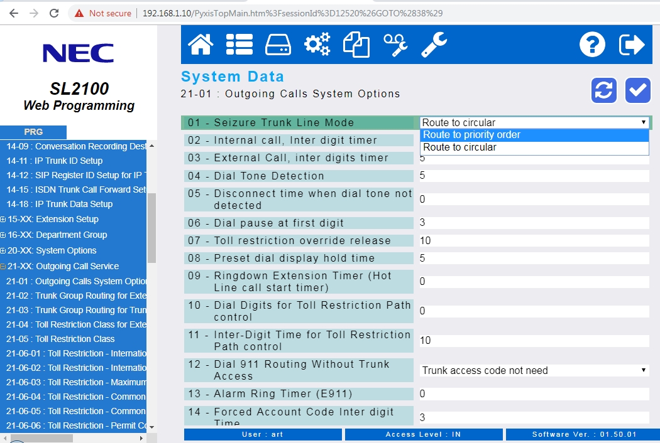Screen dimensions: 660x443
Task: Open the list view icon in toolbar
Action: pos(239,45)
